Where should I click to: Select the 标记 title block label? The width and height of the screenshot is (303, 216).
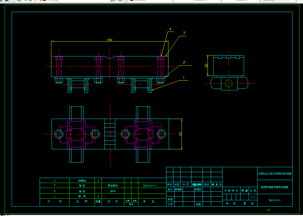[170, 185]
